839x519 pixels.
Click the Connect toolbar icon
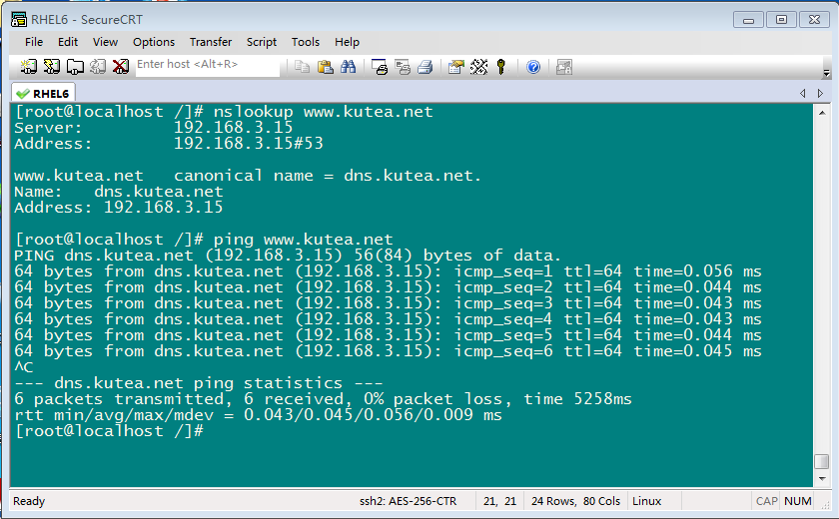(x=28, y=67)
